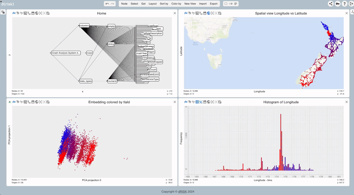Screen dimensions: 354x195
Task: Expand the Layout dropdown menu
Action: (x=153, y=4)
